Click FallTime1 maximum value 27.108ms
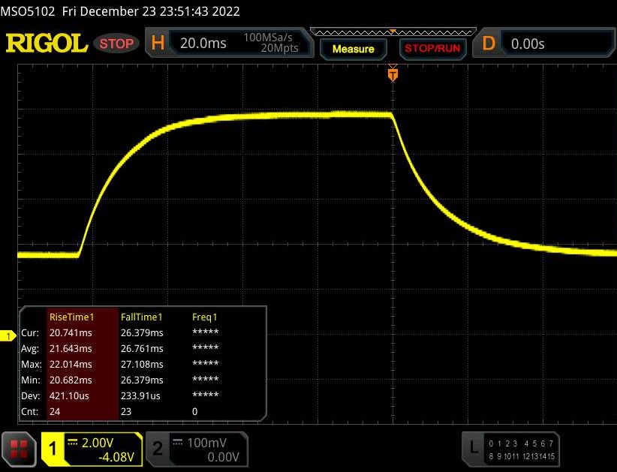Screen dimensions: 617x472 point(142,364)
